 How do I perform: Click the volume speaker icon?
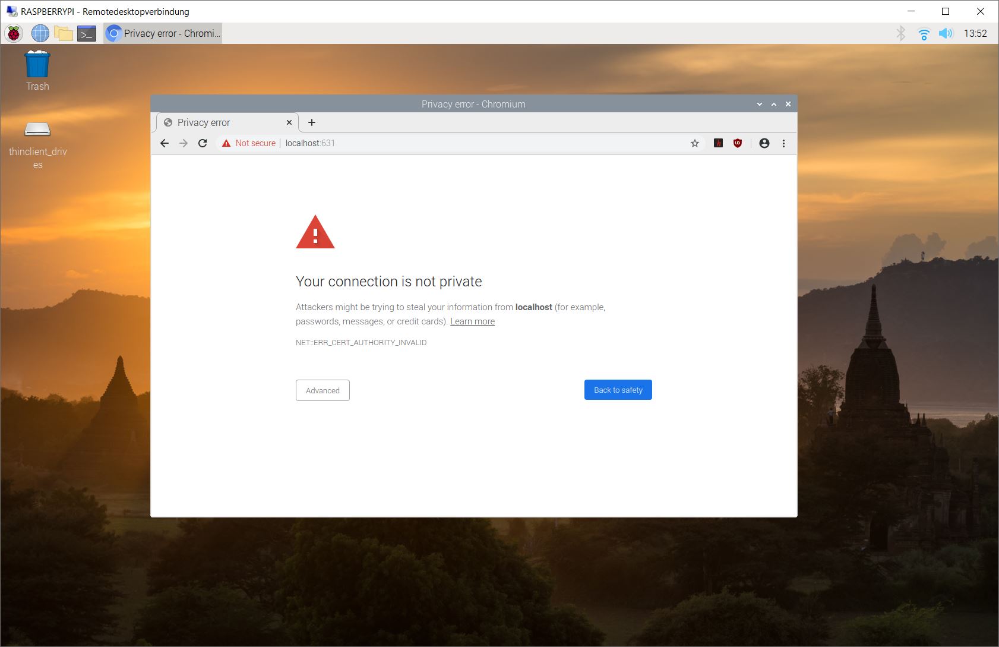(x=946, y=33)
